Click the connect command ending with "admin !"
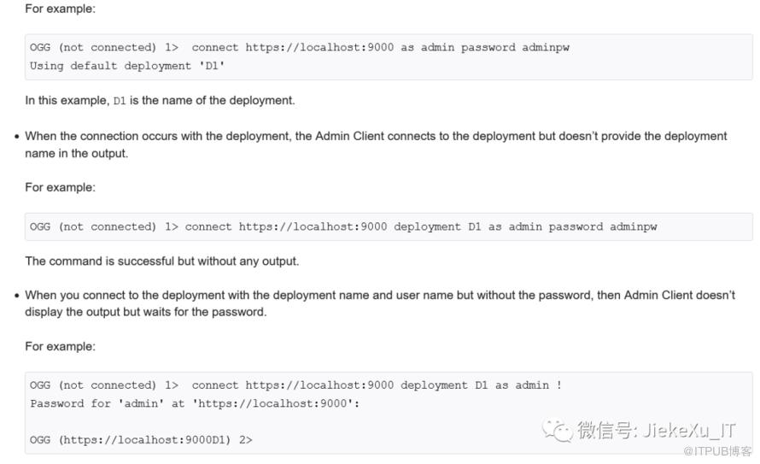 click(295, 385)
